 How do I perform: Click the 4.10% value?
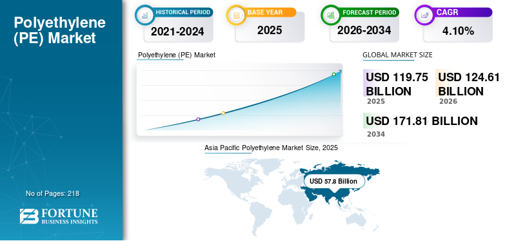pos(458,32)
